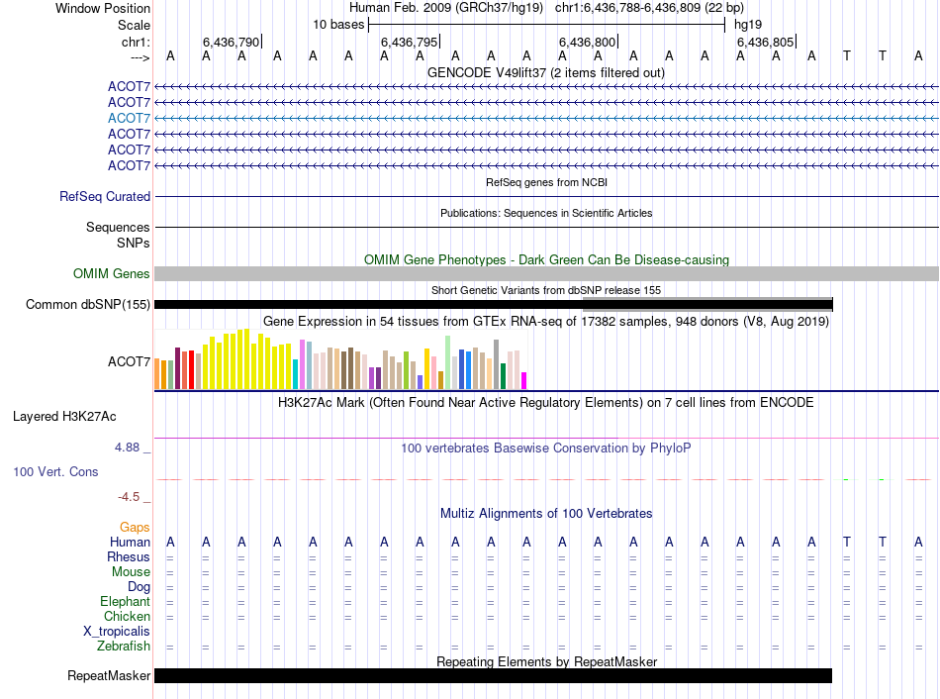Click the 6,436,800 position marker on ruler
Viewport: 940px width, 699px height.
[588, 43]
